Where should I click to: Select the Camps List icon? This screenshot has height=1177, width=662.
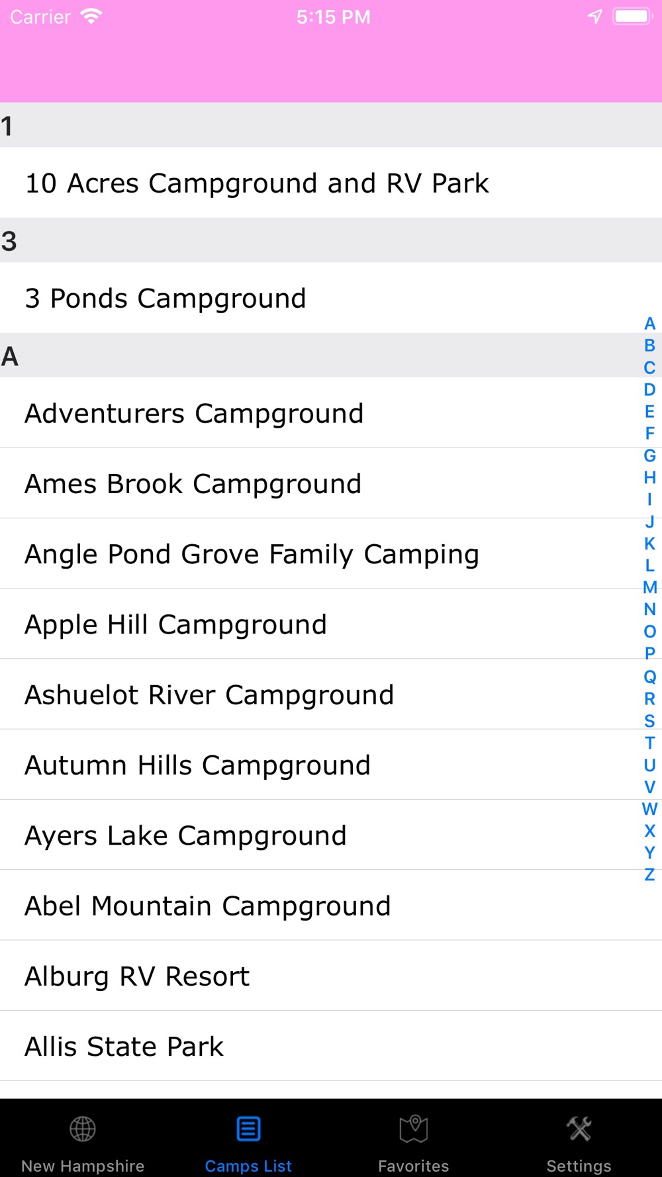(248, 1129)
